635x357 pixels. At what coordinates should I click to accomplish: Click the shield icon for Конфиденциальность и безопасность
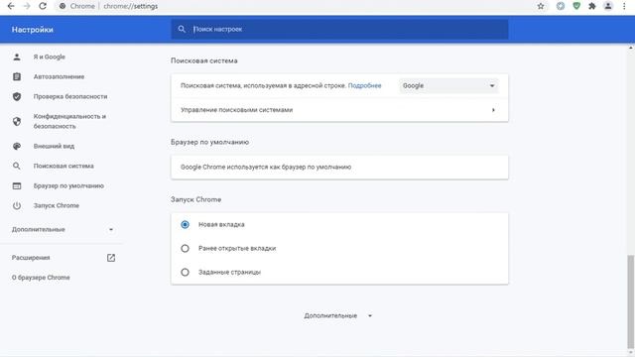(17, 121)
